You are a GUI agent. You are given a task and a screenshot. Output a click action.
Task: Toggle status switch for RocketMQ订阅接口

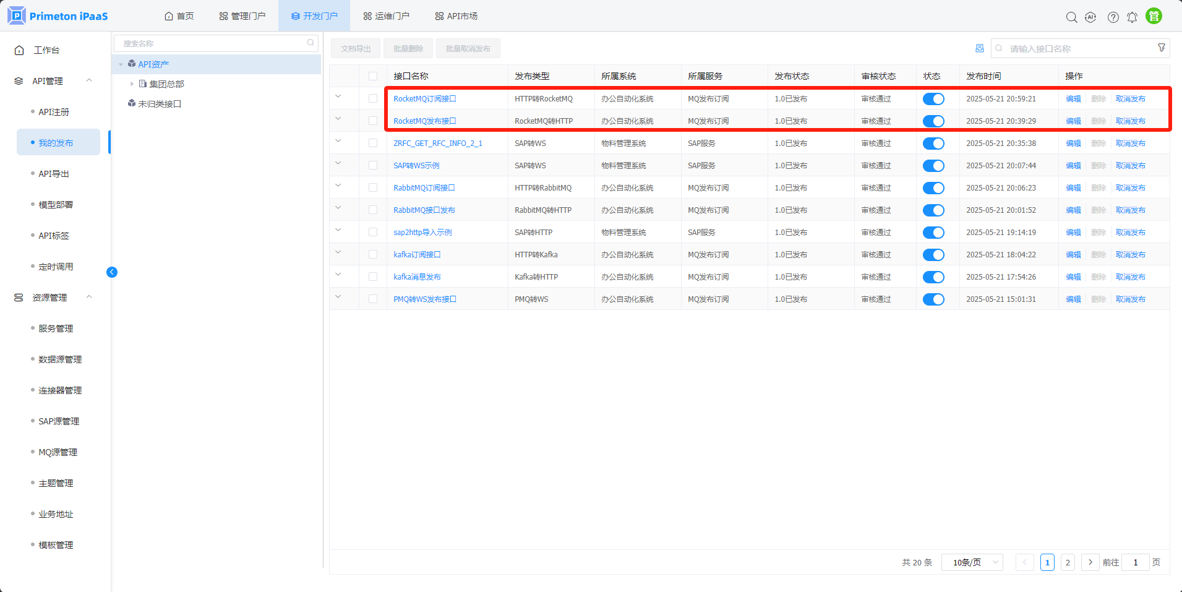[933, 99]
